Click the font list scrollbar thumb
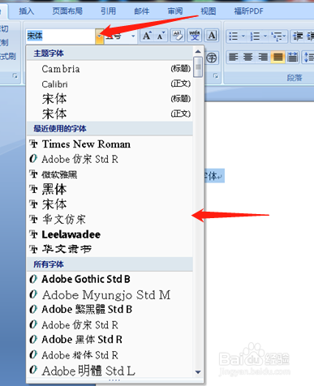 pyautogui.click(x=198, y=66)
